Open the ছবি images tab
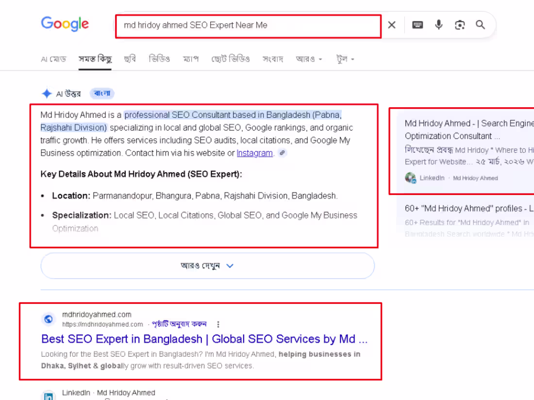 coord(130,59)
